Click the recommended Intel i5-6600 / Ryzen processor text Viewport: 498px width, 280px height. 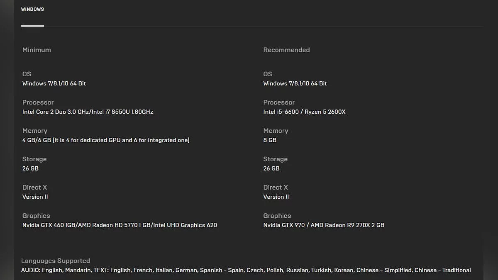[x=304, y=112]
